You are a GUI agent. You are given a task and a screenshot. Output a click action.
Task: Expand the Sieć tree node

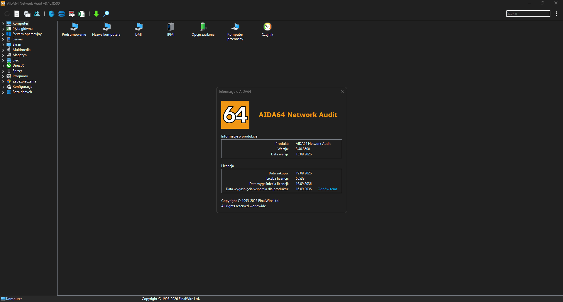pyautogui.click(x=3, y=61)
